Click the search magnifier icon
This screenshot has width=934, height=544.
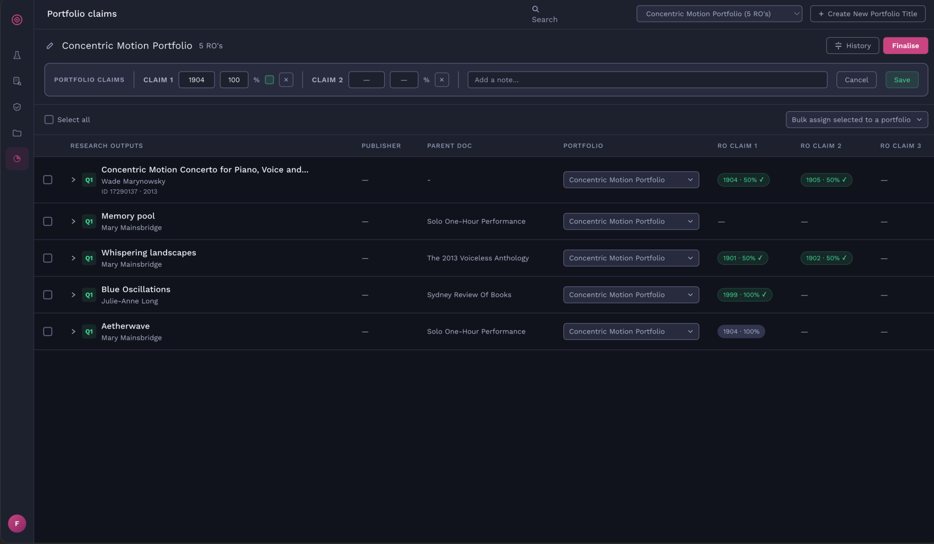pyautogui.click(x=535, y=9)
